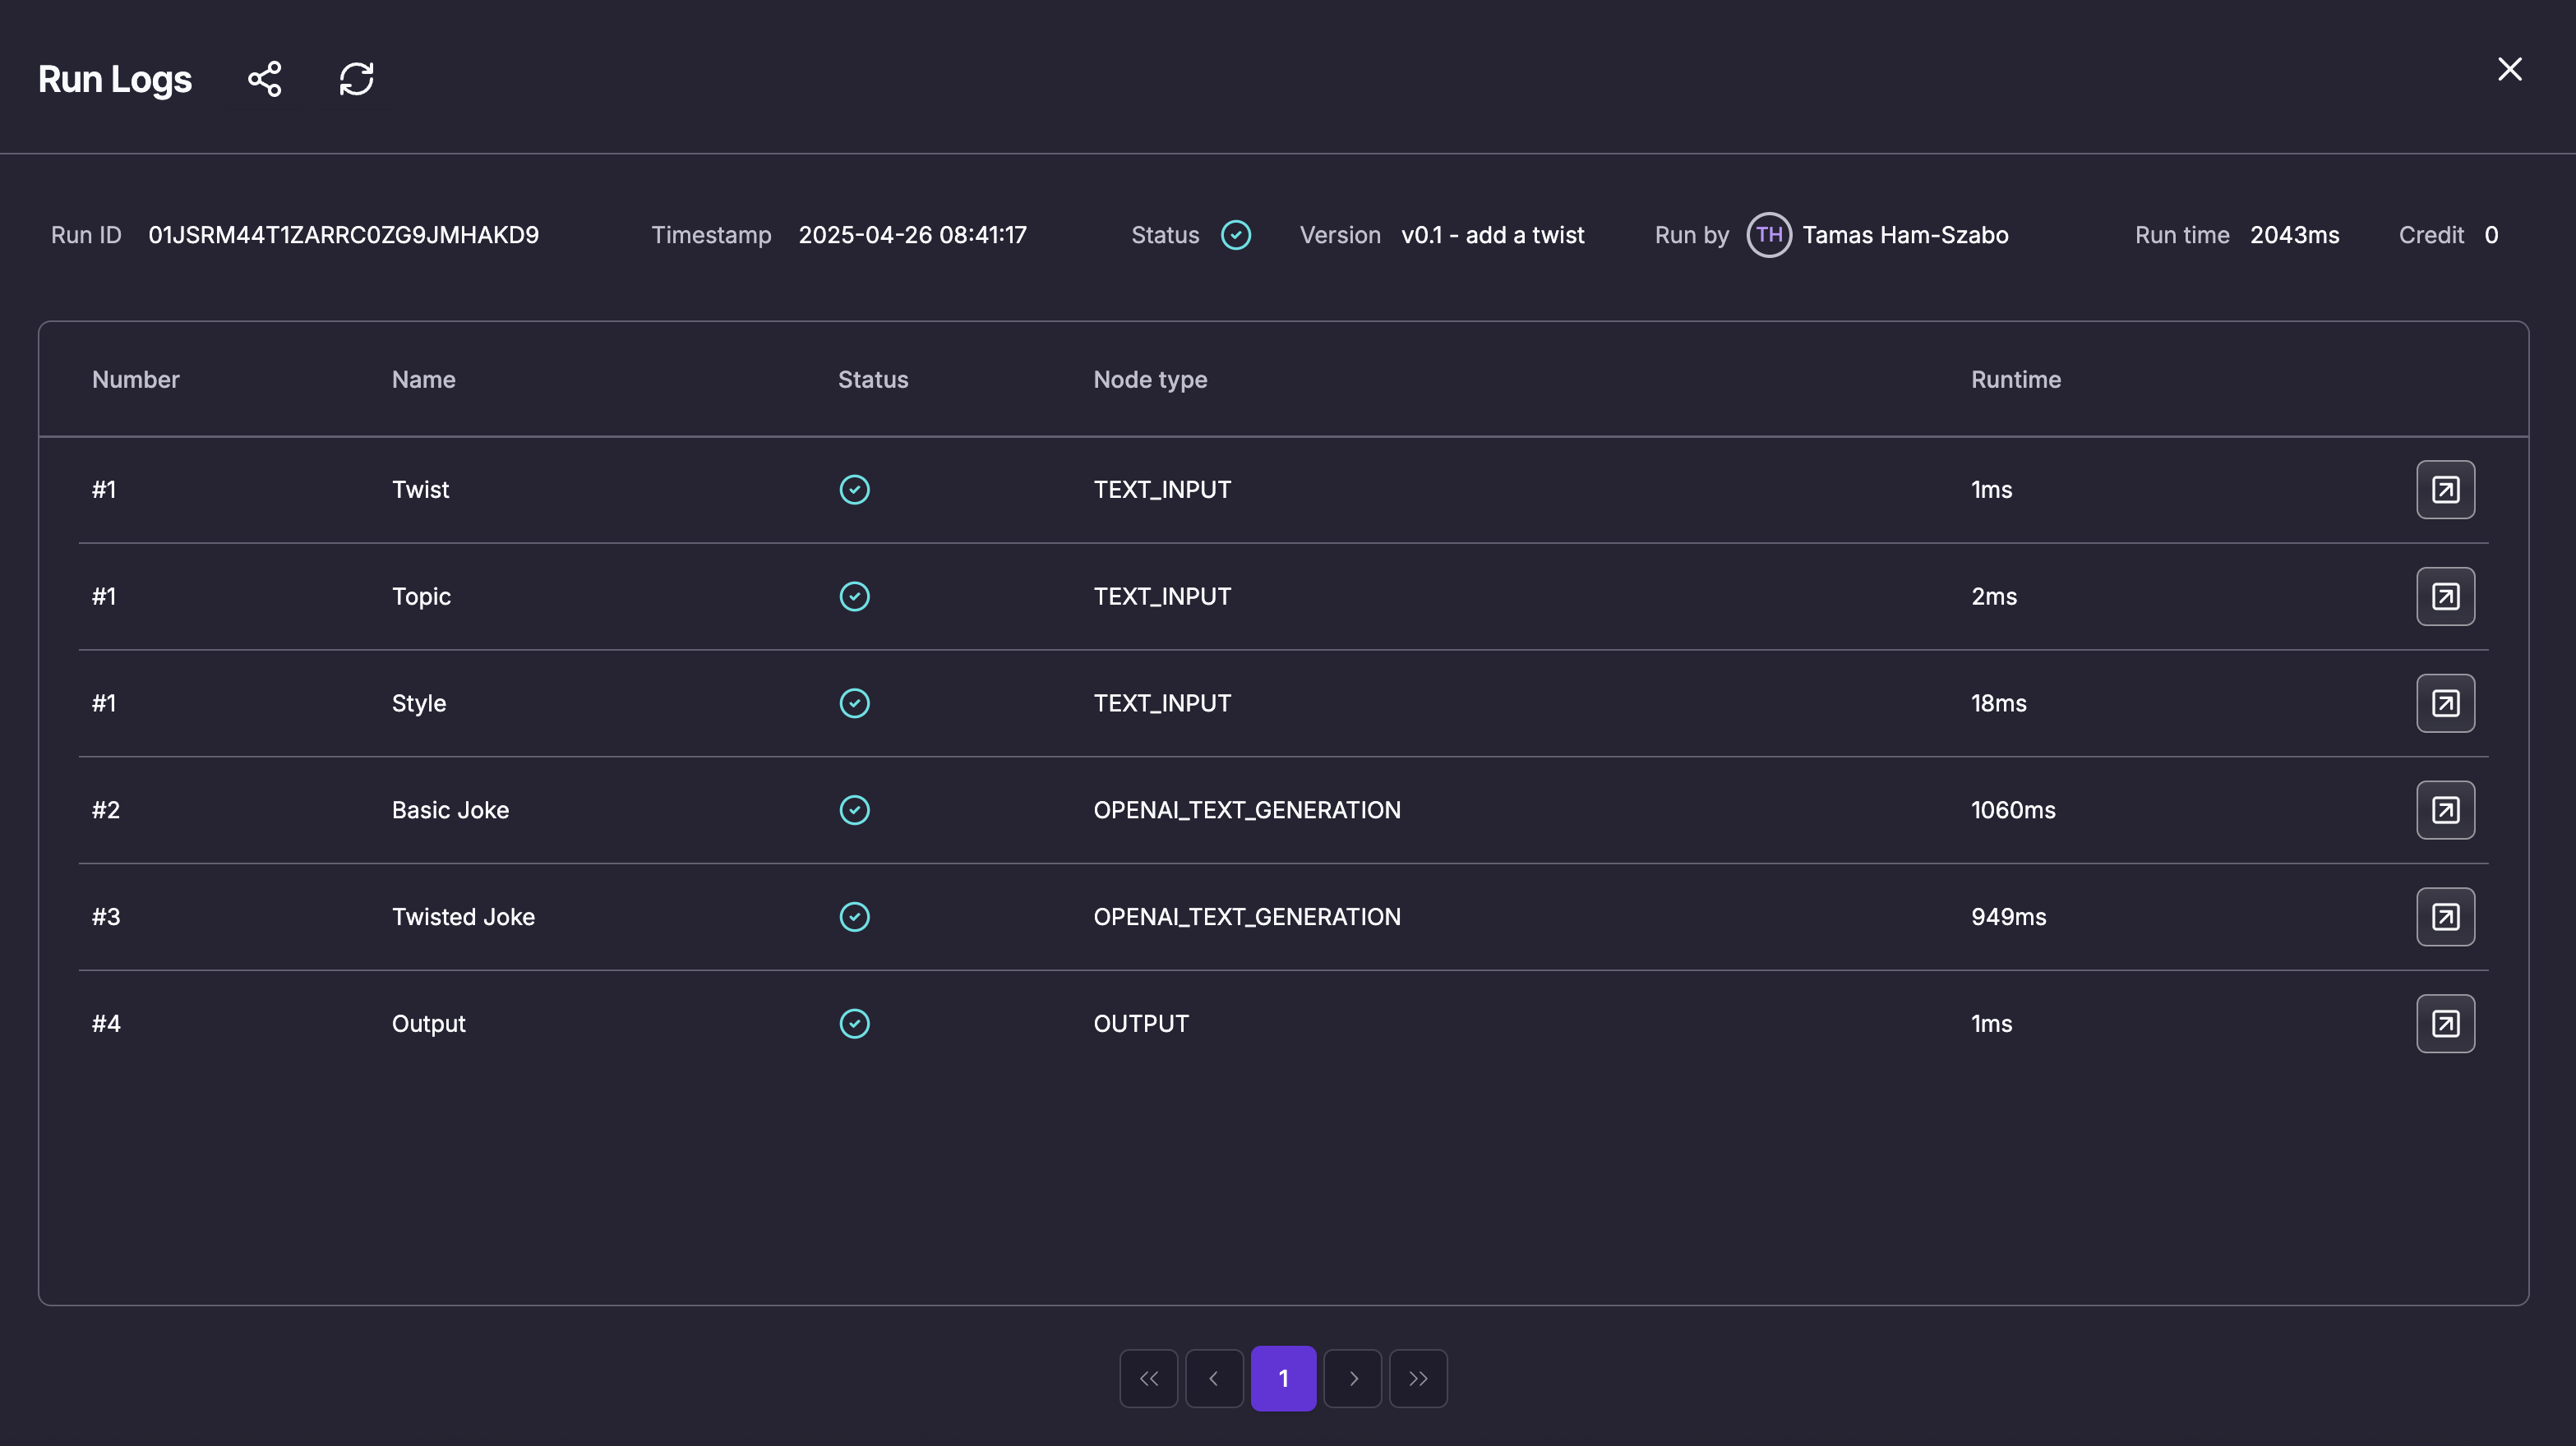The height and width of the screenshot is (1446, 2576).
Task: Jump to last page of logs
Action: (1418, 1379)
